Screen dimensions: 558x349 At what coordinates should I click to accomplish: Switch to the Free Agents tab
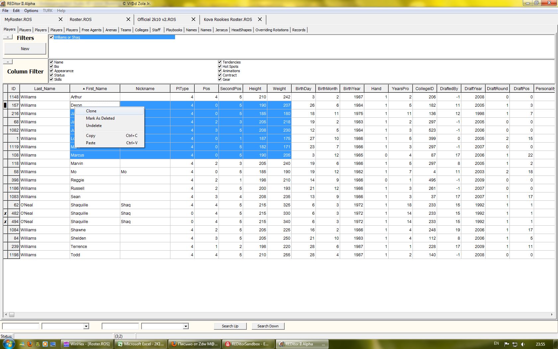click(91, 30)
